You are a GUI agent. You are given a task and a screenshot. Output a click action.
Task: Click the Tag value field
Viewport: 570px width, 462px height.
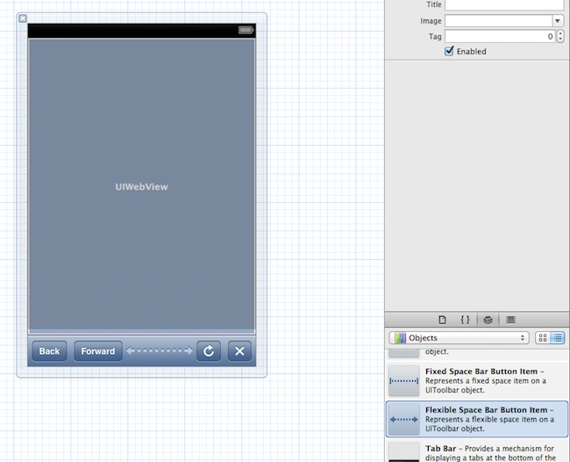click(x=500, y=36)
